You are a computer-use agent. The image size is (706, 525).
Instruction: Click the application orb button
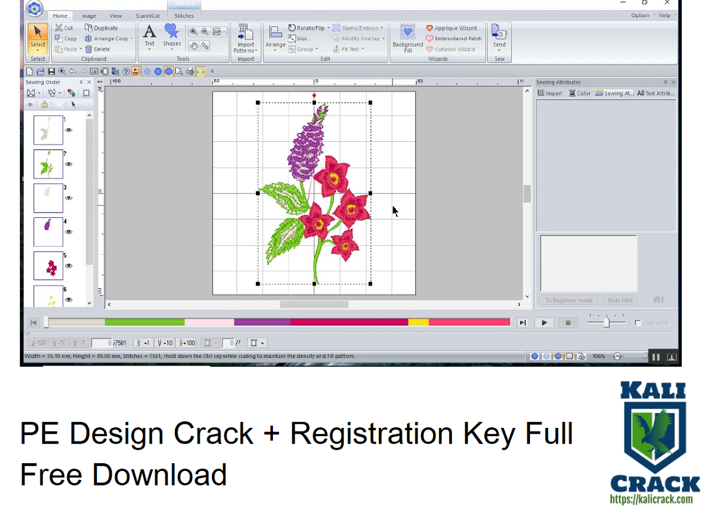click(34, 8)
